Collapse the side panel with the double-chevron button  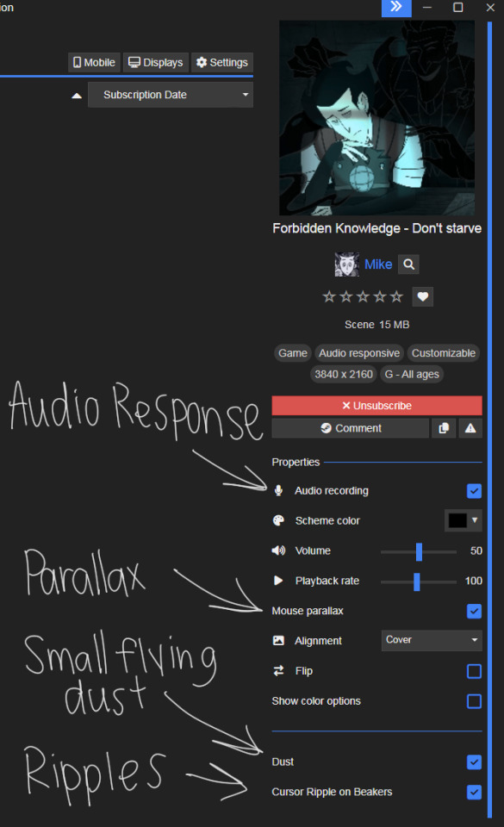(x=396, y=8)
